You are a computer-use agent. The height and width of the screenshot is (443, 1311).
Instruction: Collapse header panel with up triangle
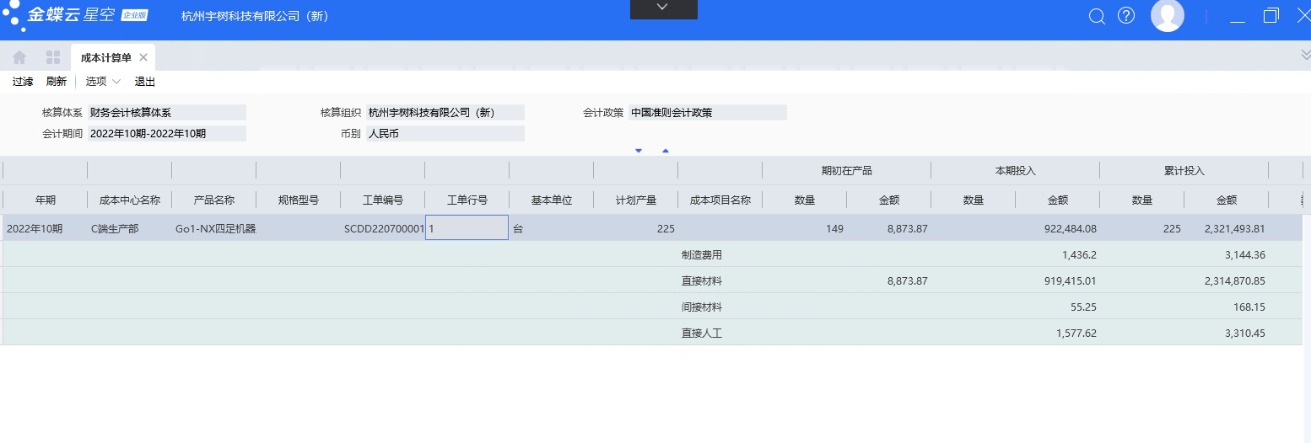(x=666, y=151)
